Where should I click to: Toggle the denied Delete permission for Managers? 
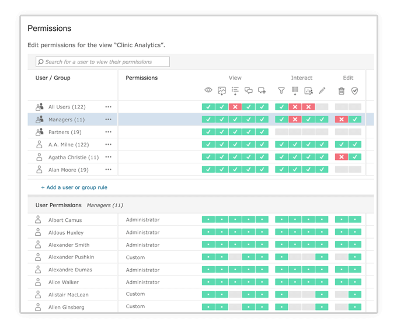pos(342,120)
